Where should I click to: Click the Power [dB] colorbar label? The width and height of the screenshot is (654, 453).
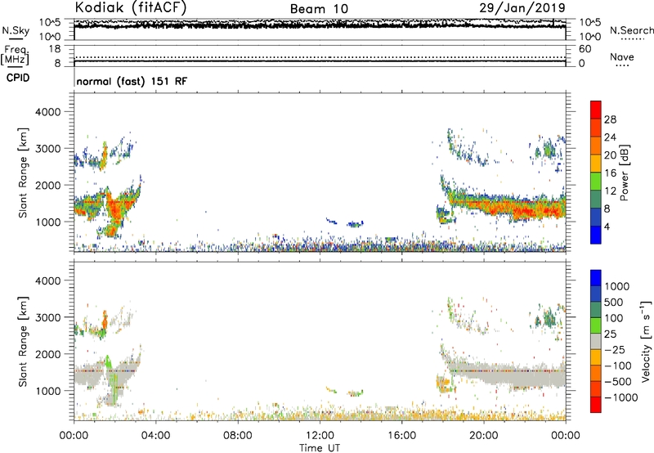(x=624, y=173)
